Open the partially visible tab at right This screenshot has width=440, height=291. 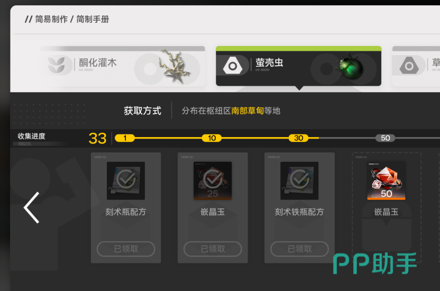point(416,66)
